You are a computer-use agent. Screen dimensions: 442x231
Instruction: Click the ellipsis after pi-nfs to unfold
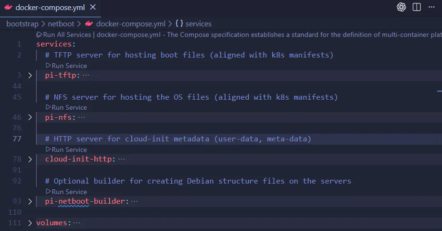click(x=81, y=117)
